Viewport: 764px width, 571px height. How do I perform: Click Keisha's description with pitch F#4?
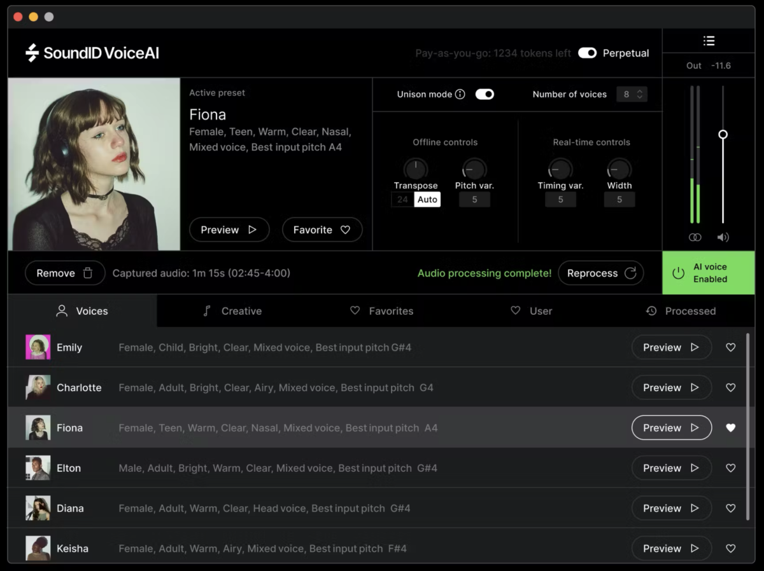point(262,548)
